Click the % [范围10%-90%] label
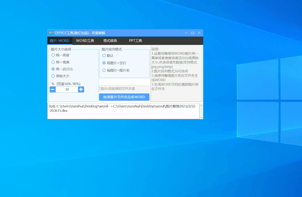Screen dimensions: 302x197 (x=66, y=84)
